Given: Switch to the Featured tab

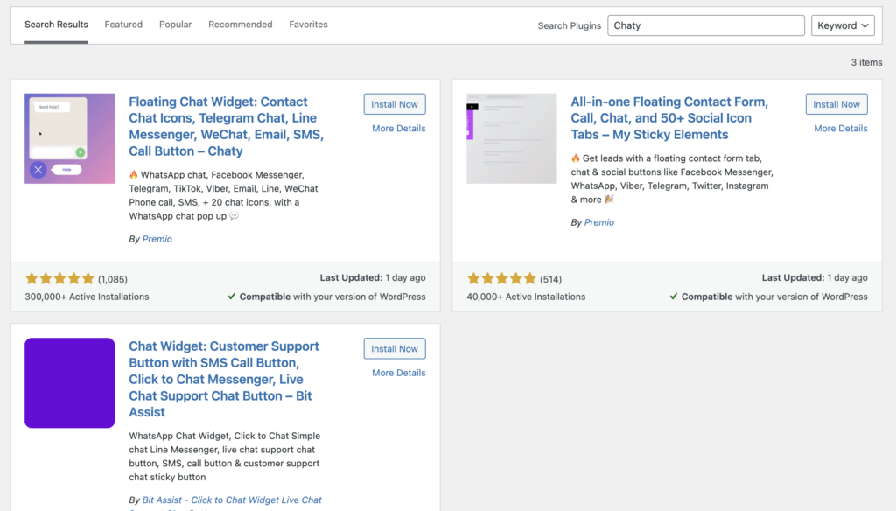Looking at the screenshot, I should [122, 24].
